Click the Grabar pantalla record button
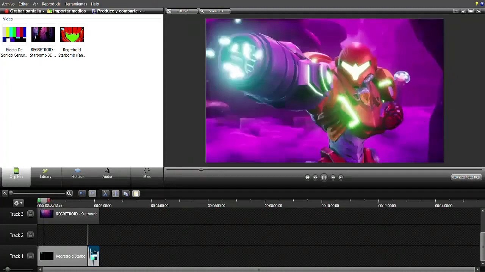 point(22,11)
